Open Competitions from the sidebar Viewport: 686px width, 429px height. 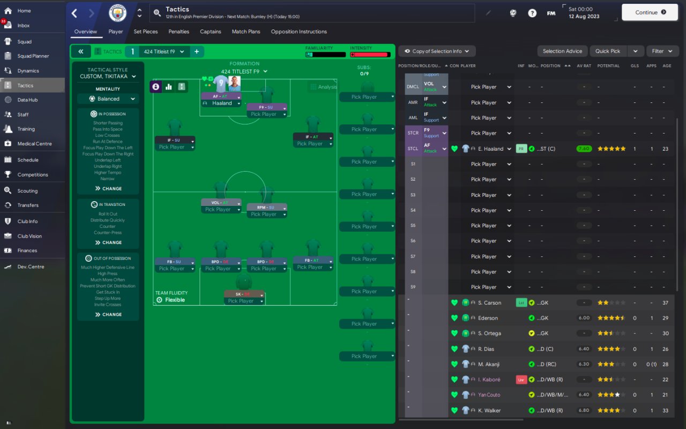(x=32, y=174)
